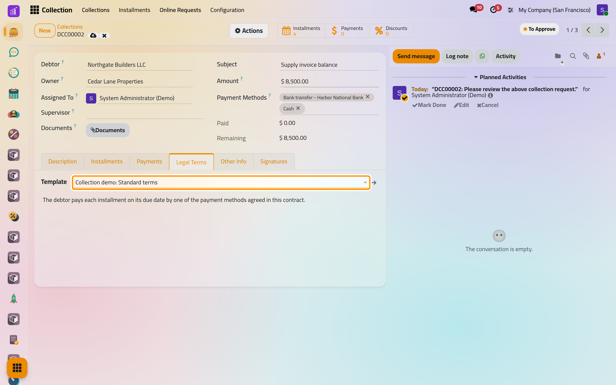Show followers icon in chatter
The height and width of the screenshot is (385, 616).
point(600,56)
